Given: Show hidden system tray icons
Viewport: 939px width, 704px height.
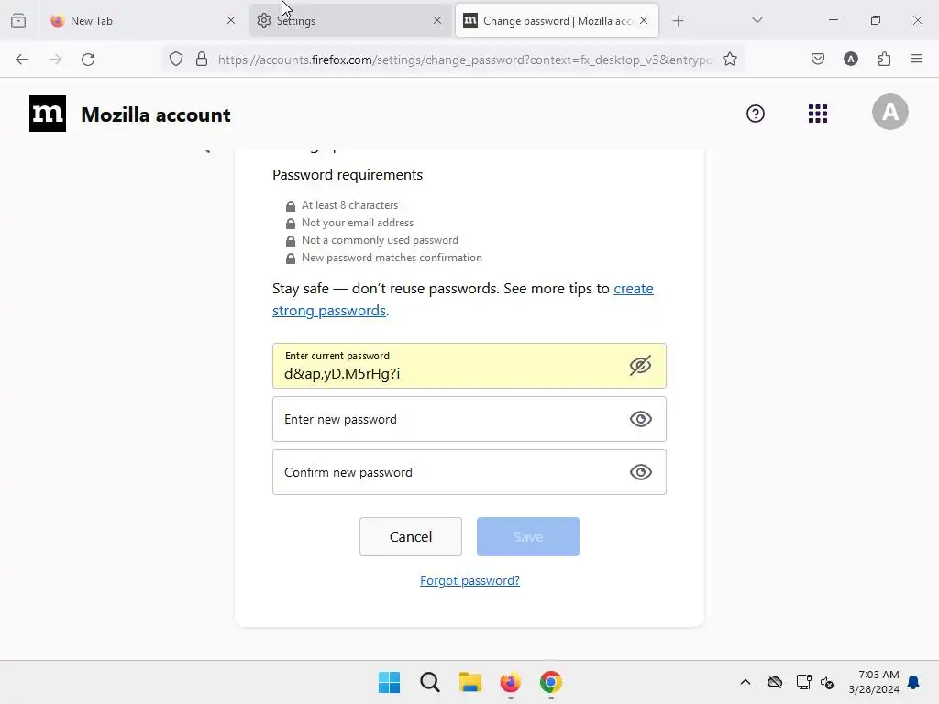Looking at the screenshot, I should [x=746, y=682].
